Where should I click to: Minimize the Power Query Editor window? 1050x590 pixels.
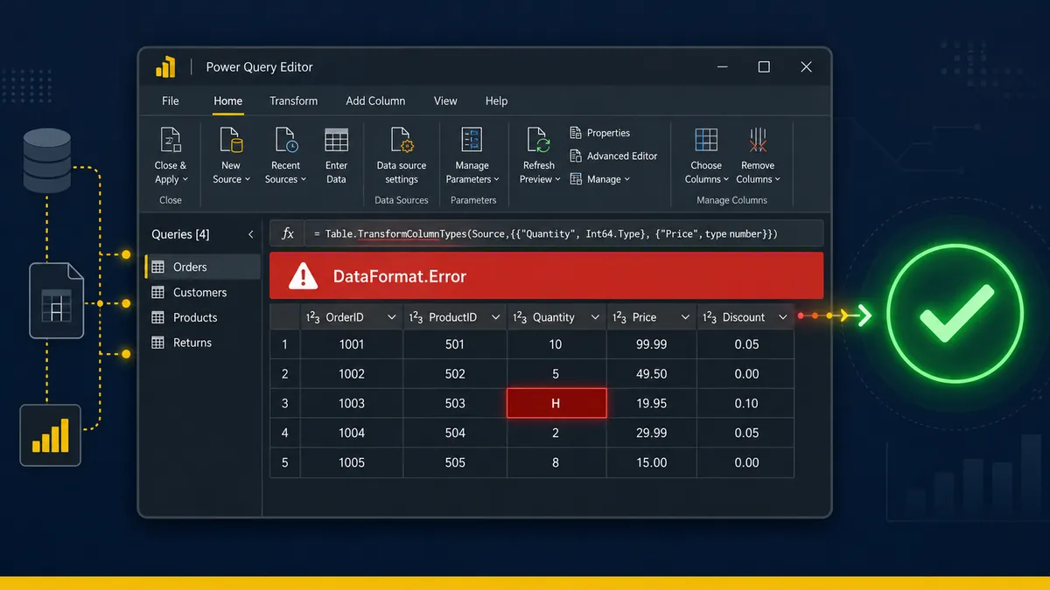click(x=723, y=67)
